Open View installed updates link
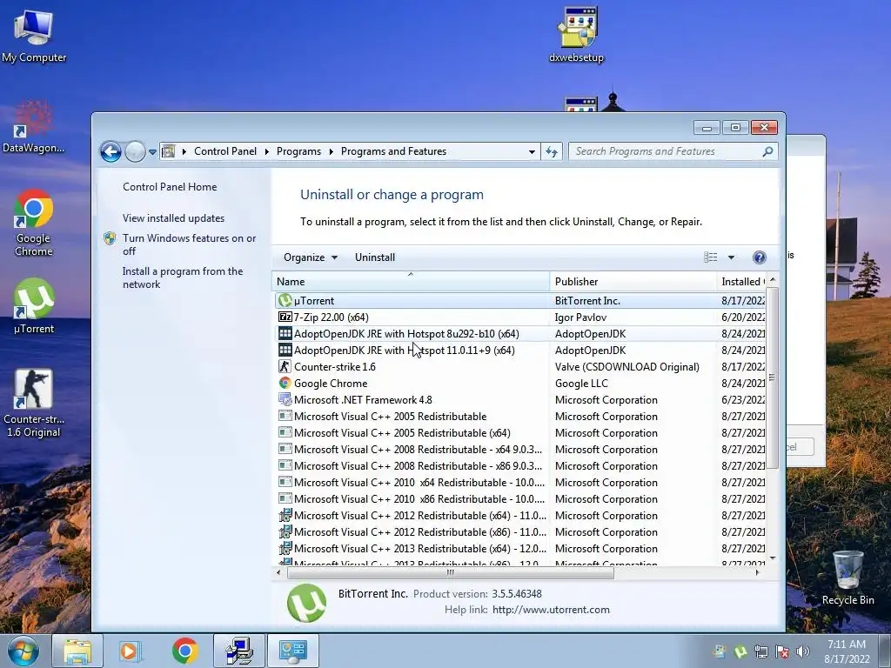This screenshot has width=891, height=668. pos(173,218)
